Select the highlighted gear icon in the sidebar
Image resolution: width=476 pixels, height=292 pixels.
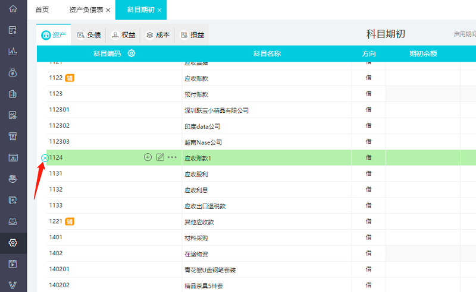tap(13, 243)
